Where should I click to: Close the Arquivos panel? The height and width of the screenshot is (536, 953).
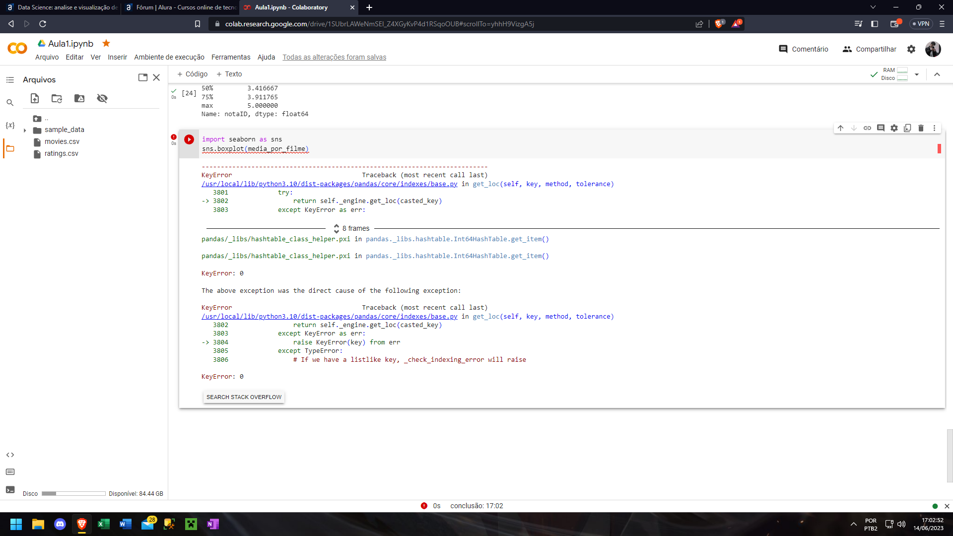click(x=156, y=77)
